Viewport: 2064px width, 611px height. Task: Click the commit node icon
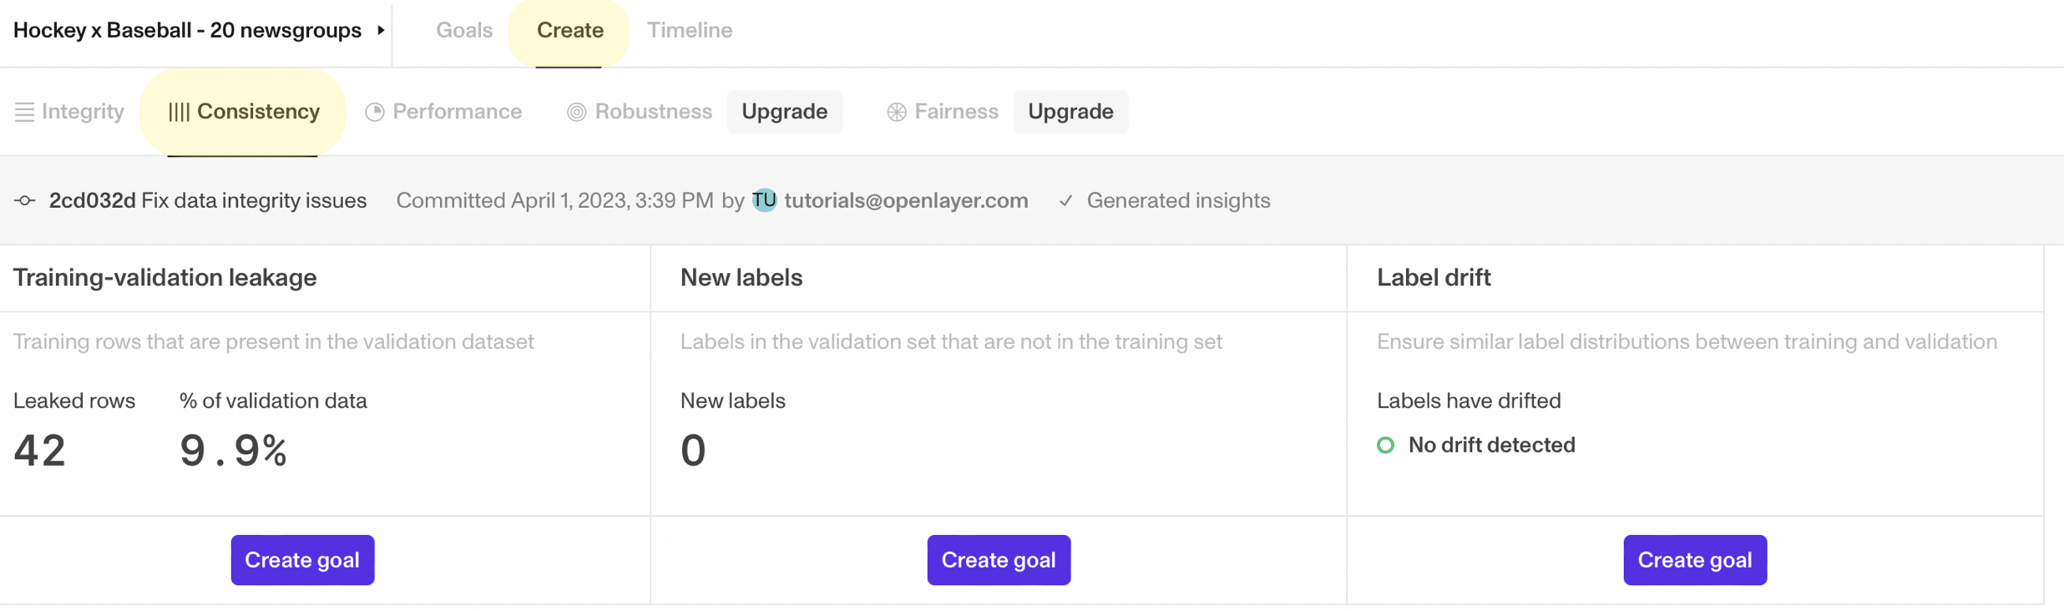[x=25, y=200]
